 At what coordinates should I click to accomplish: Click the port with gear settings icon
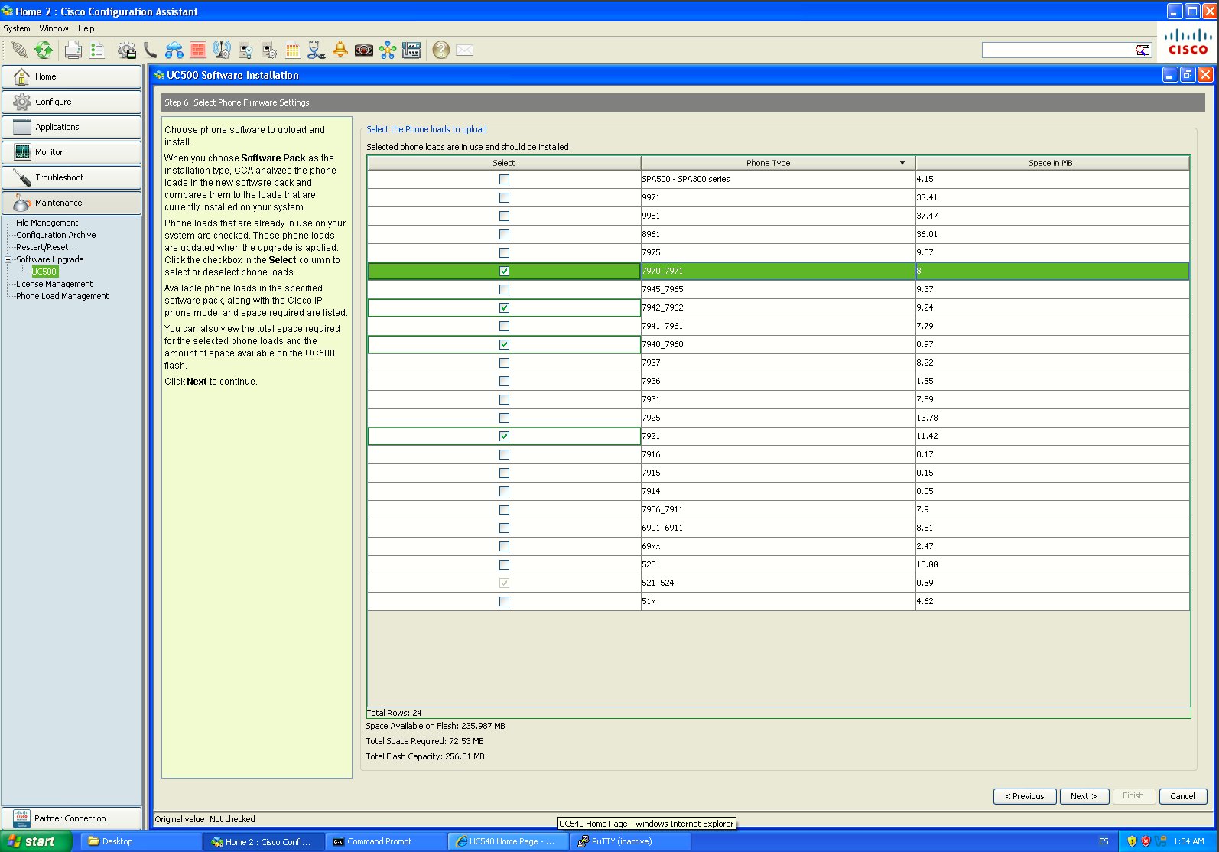pos(269,50)
